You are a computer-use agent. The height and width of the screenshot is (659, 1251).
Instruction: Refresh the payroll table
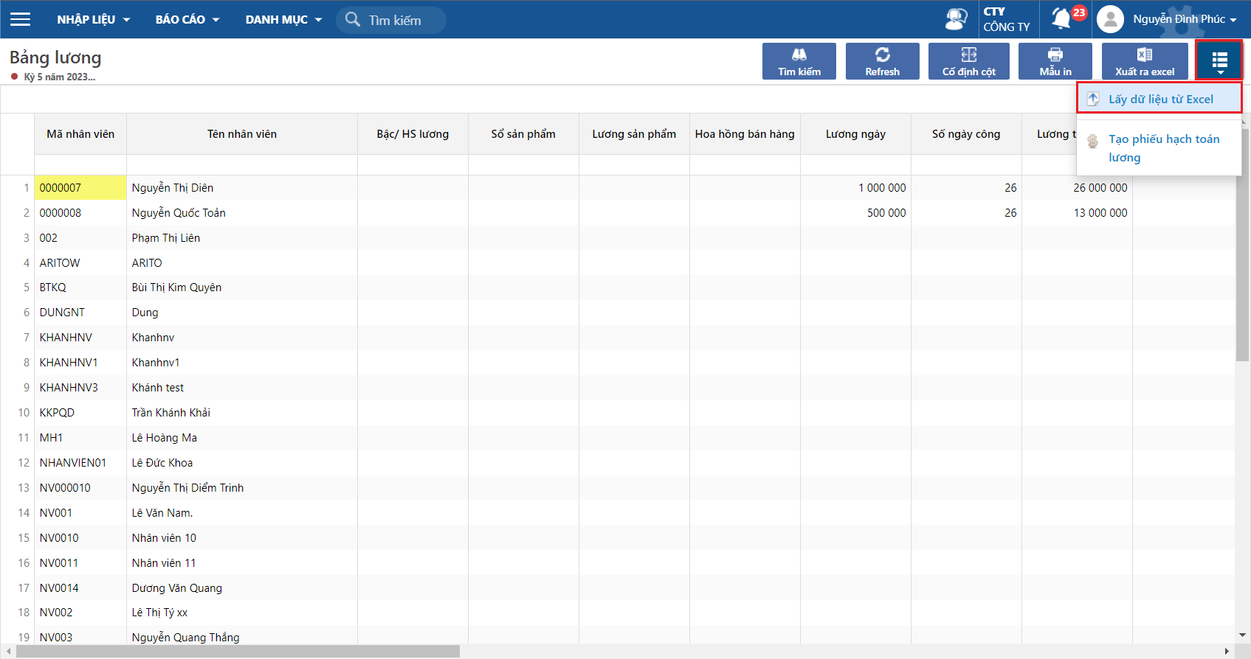pos(882,61)
